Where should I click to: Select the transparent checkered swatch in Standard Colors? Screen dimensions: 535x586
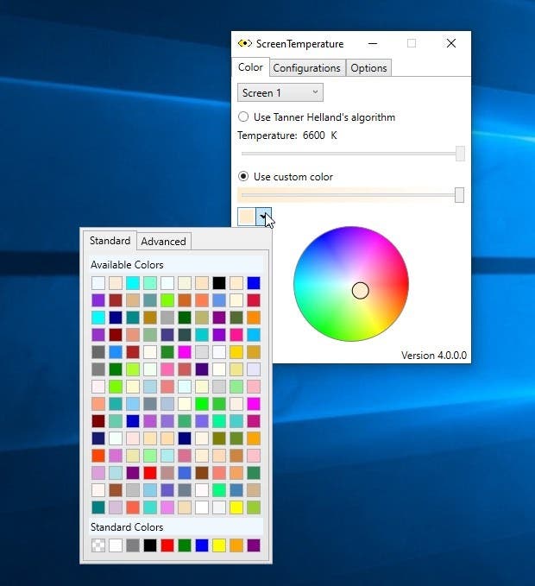click(x=98, y=545)
